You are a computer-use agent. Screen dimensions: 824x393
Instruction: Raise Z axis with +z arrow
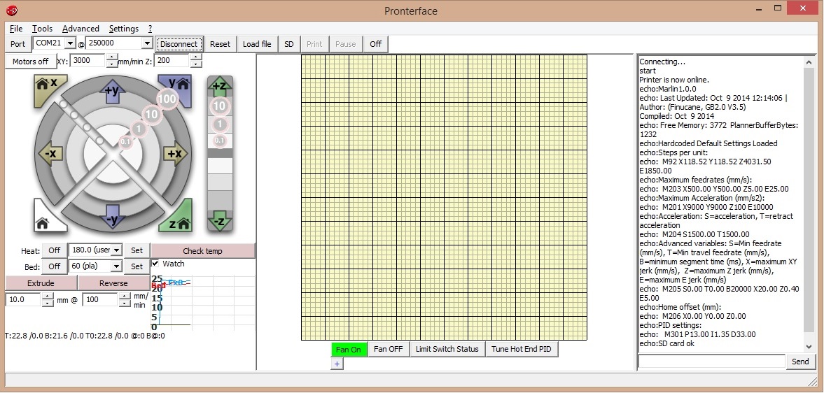[x=220, y=85]
